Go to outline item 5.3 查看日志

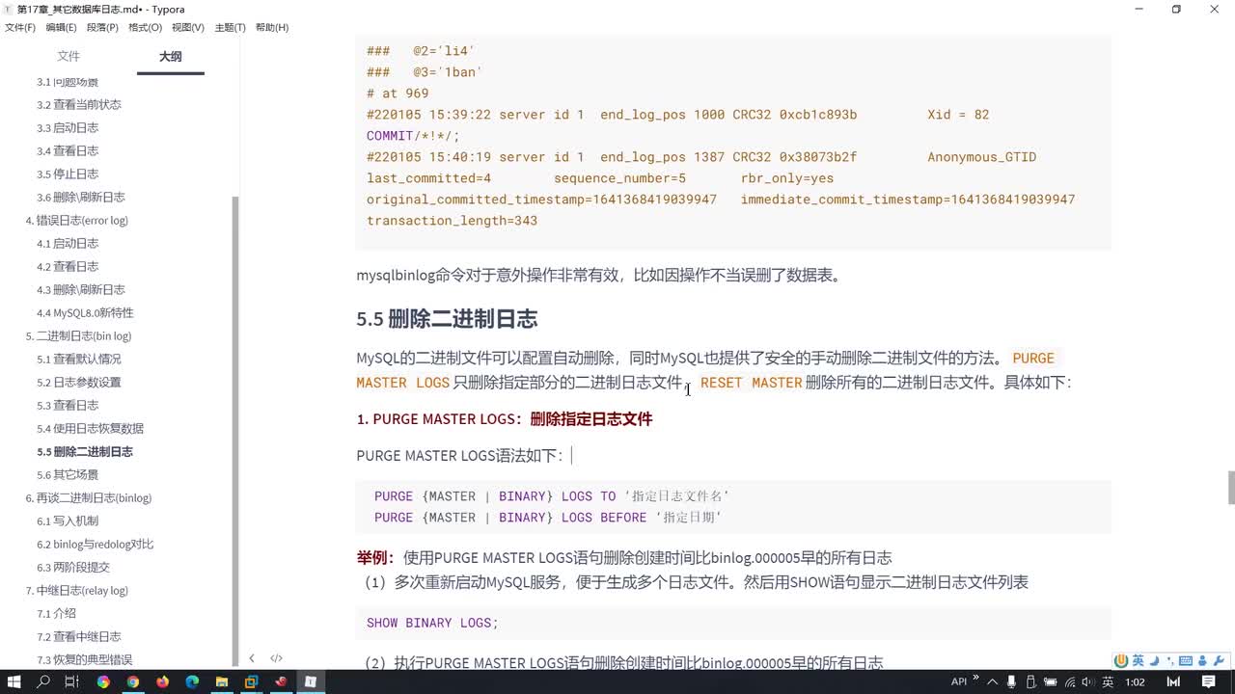coord(68,405)
